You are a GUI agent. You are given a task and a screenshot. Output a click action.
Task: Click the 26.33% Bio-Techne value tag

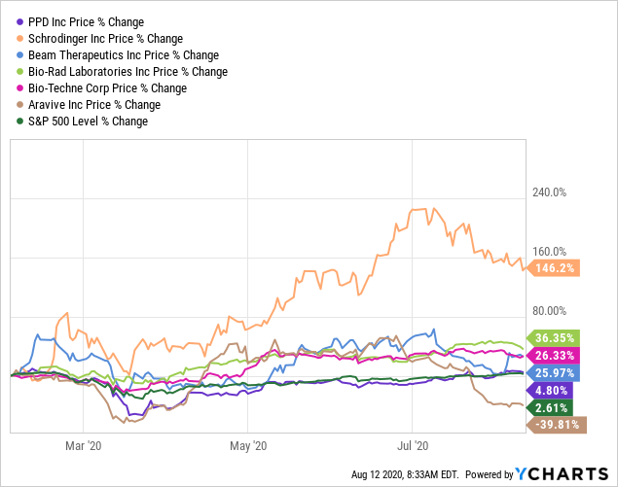pos(555,356)
